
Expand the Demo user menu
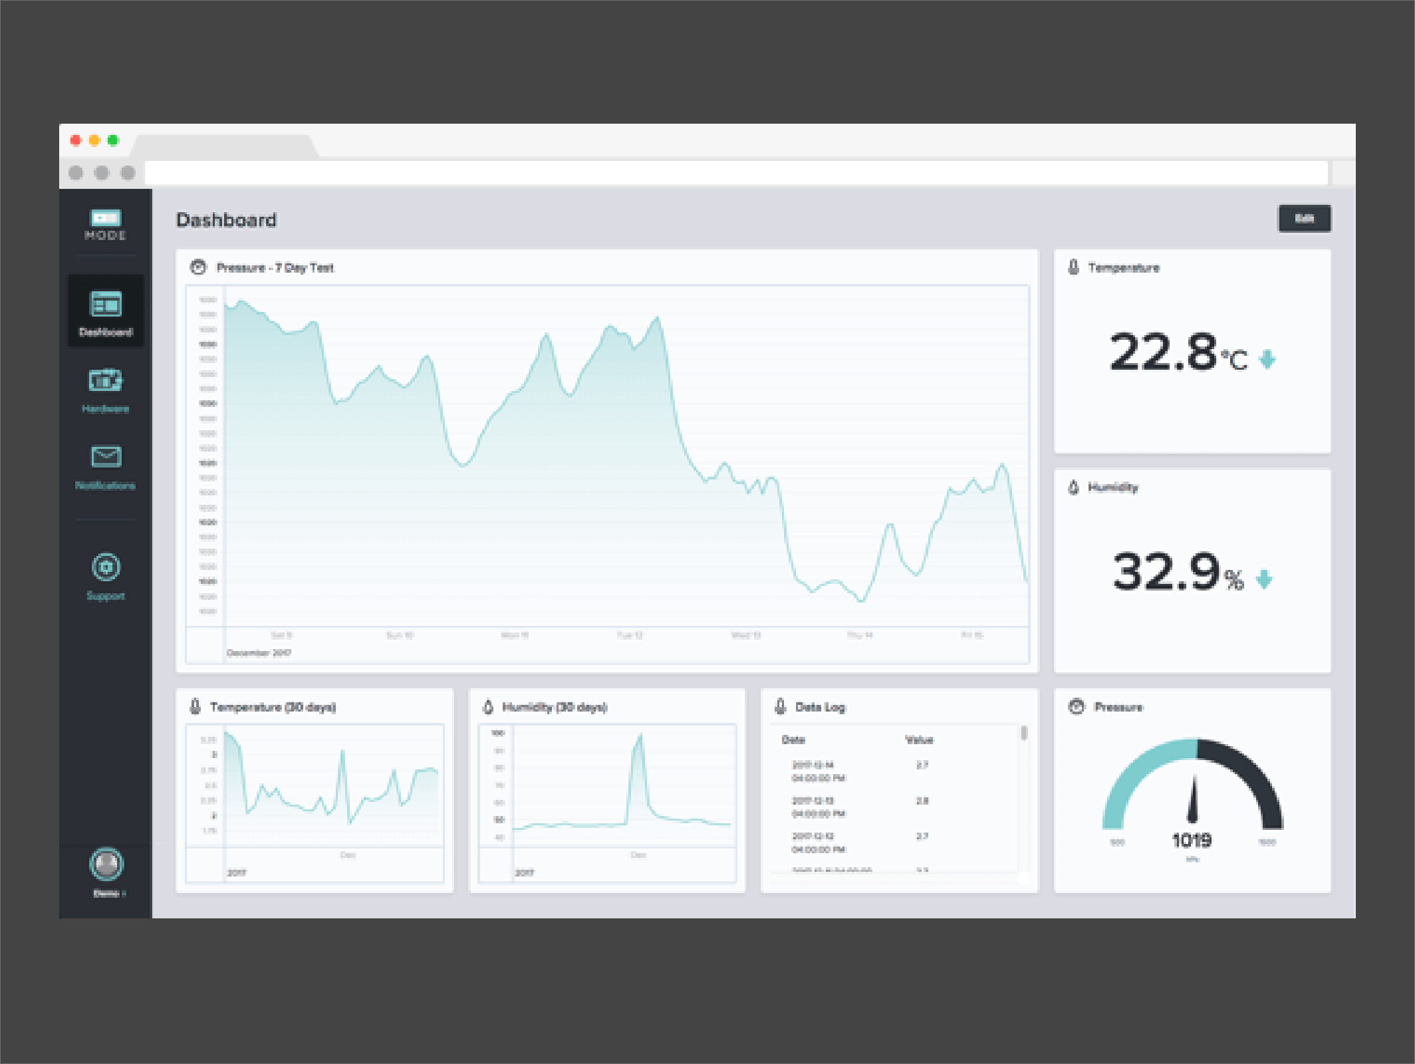pos(109,893)
